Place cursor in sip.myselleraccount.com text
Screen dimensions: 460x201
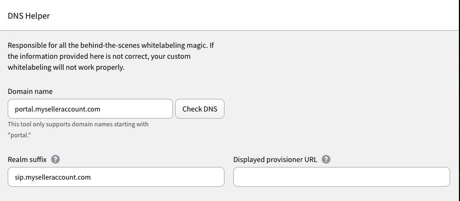click(x=53, y=177)
